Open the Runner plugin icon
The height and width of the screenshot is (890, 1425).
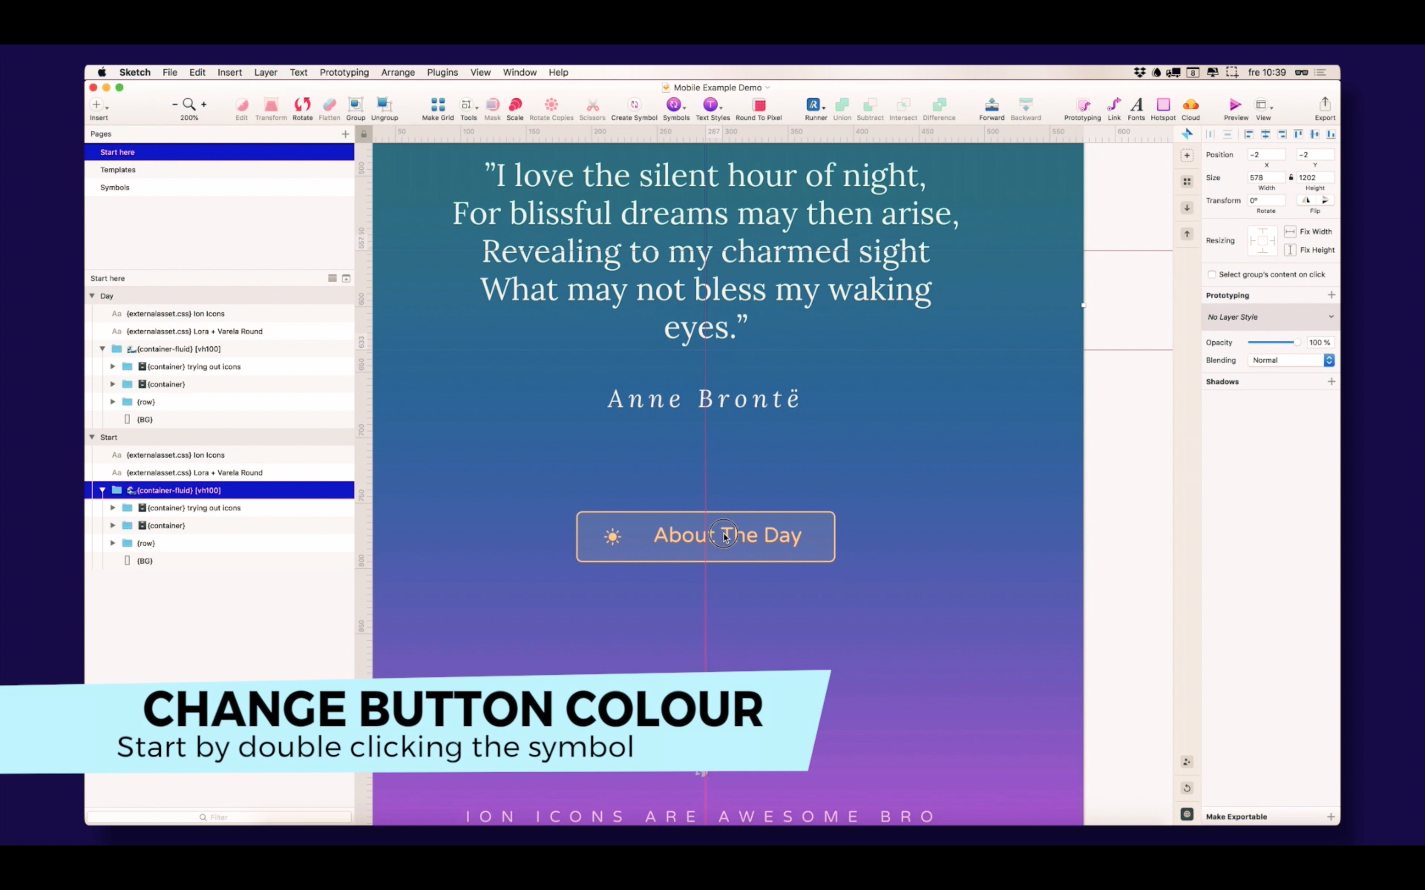(814, 105)
